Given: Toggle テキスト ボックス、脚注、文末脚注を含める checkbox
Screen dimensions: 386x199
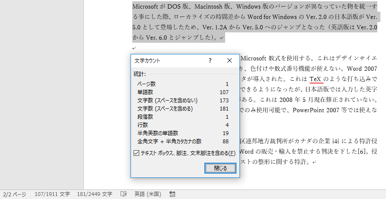Looking at the screenshot, I should 137,153.
